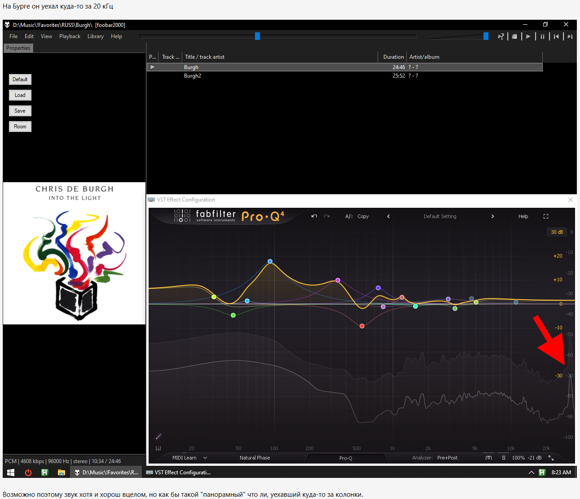The height and width of the screenshot is (499, 580).
Task: Enter Pro-Q full screen mode
Action: (546, 216)
